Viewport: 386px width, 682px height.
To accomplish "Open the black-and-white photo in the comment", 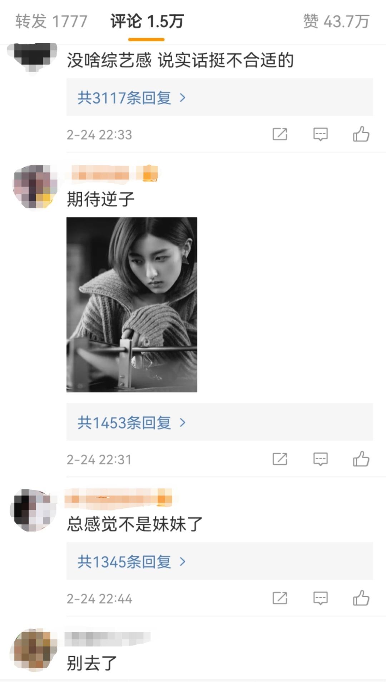I will [x=132, y=305].
